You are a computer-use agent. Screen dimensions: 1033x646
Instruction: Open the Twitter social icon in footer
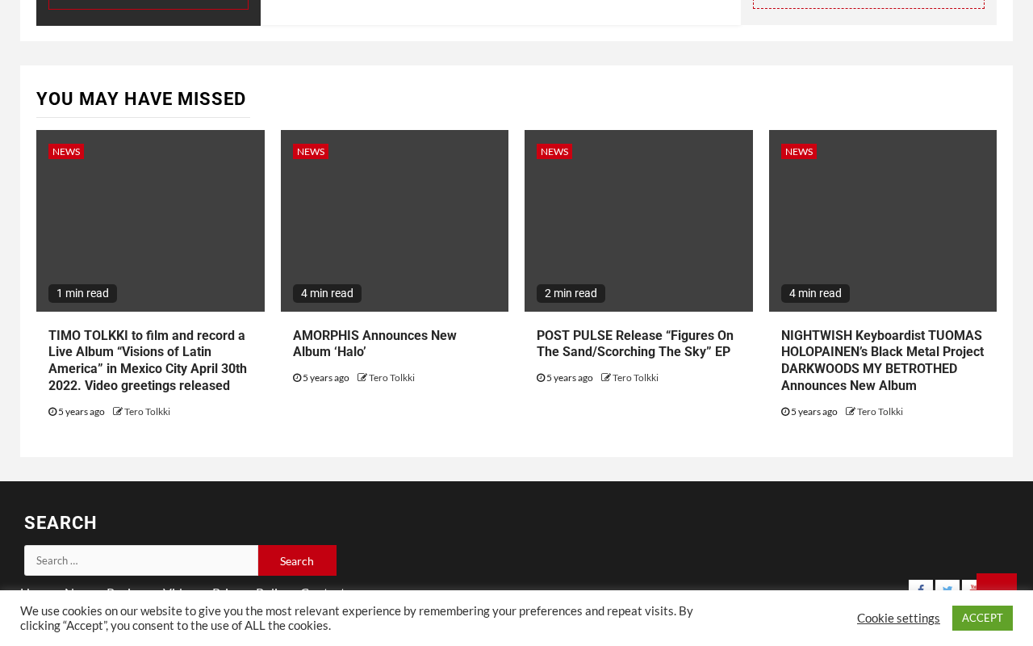[947, 586]
